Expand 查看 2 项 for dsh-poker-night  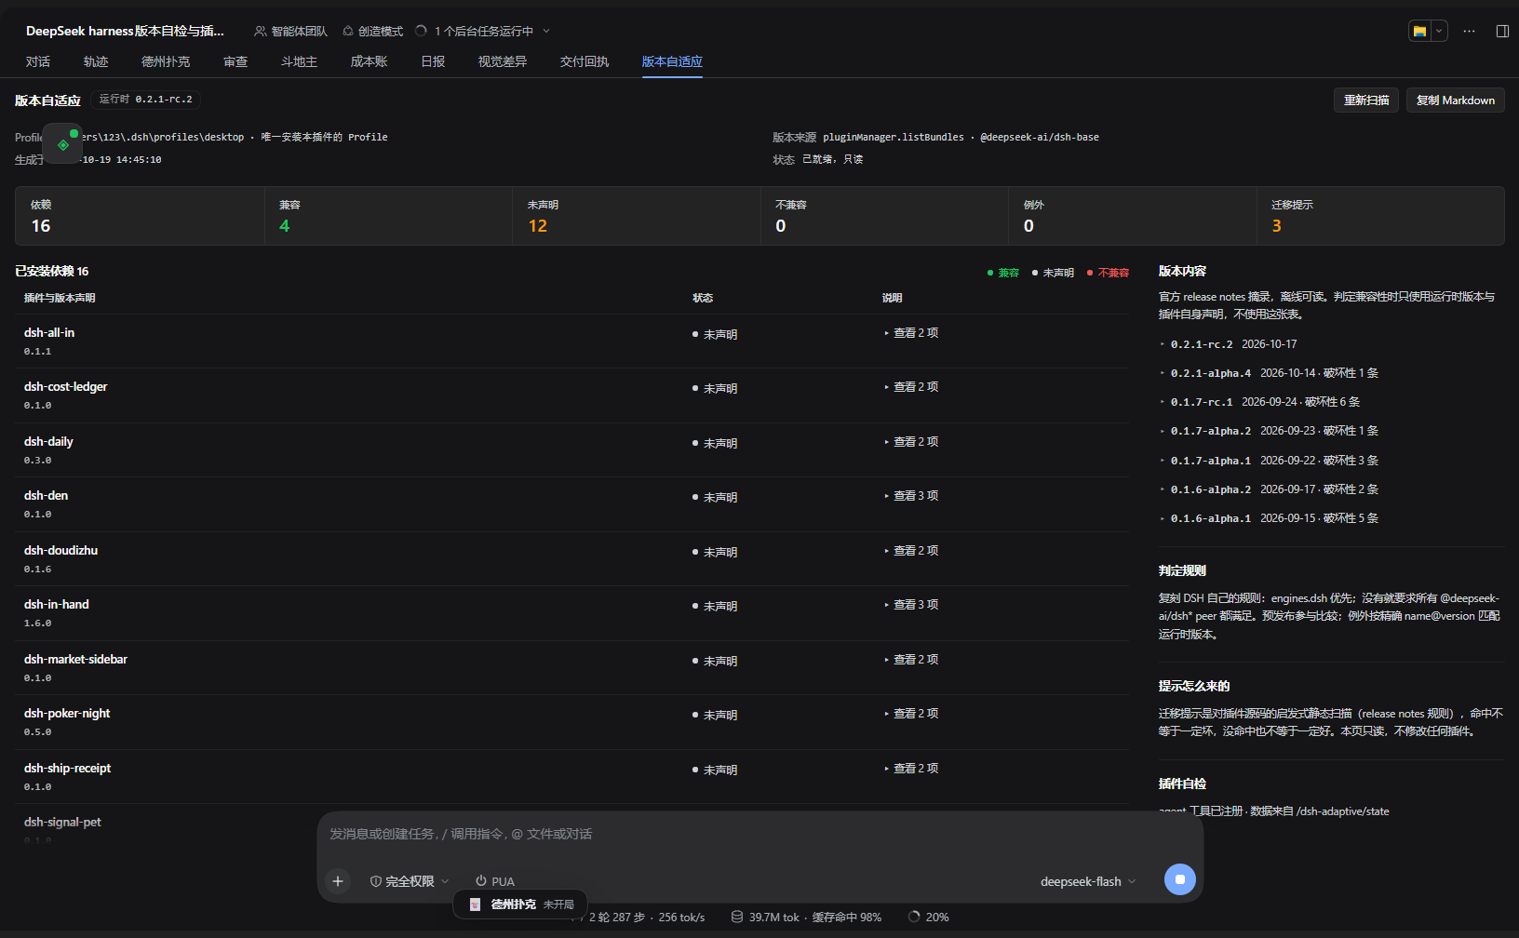click(911, 714)
